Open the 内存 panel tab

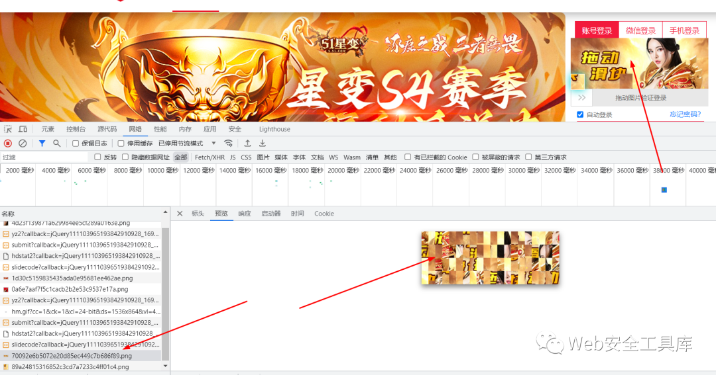(185, 129)
